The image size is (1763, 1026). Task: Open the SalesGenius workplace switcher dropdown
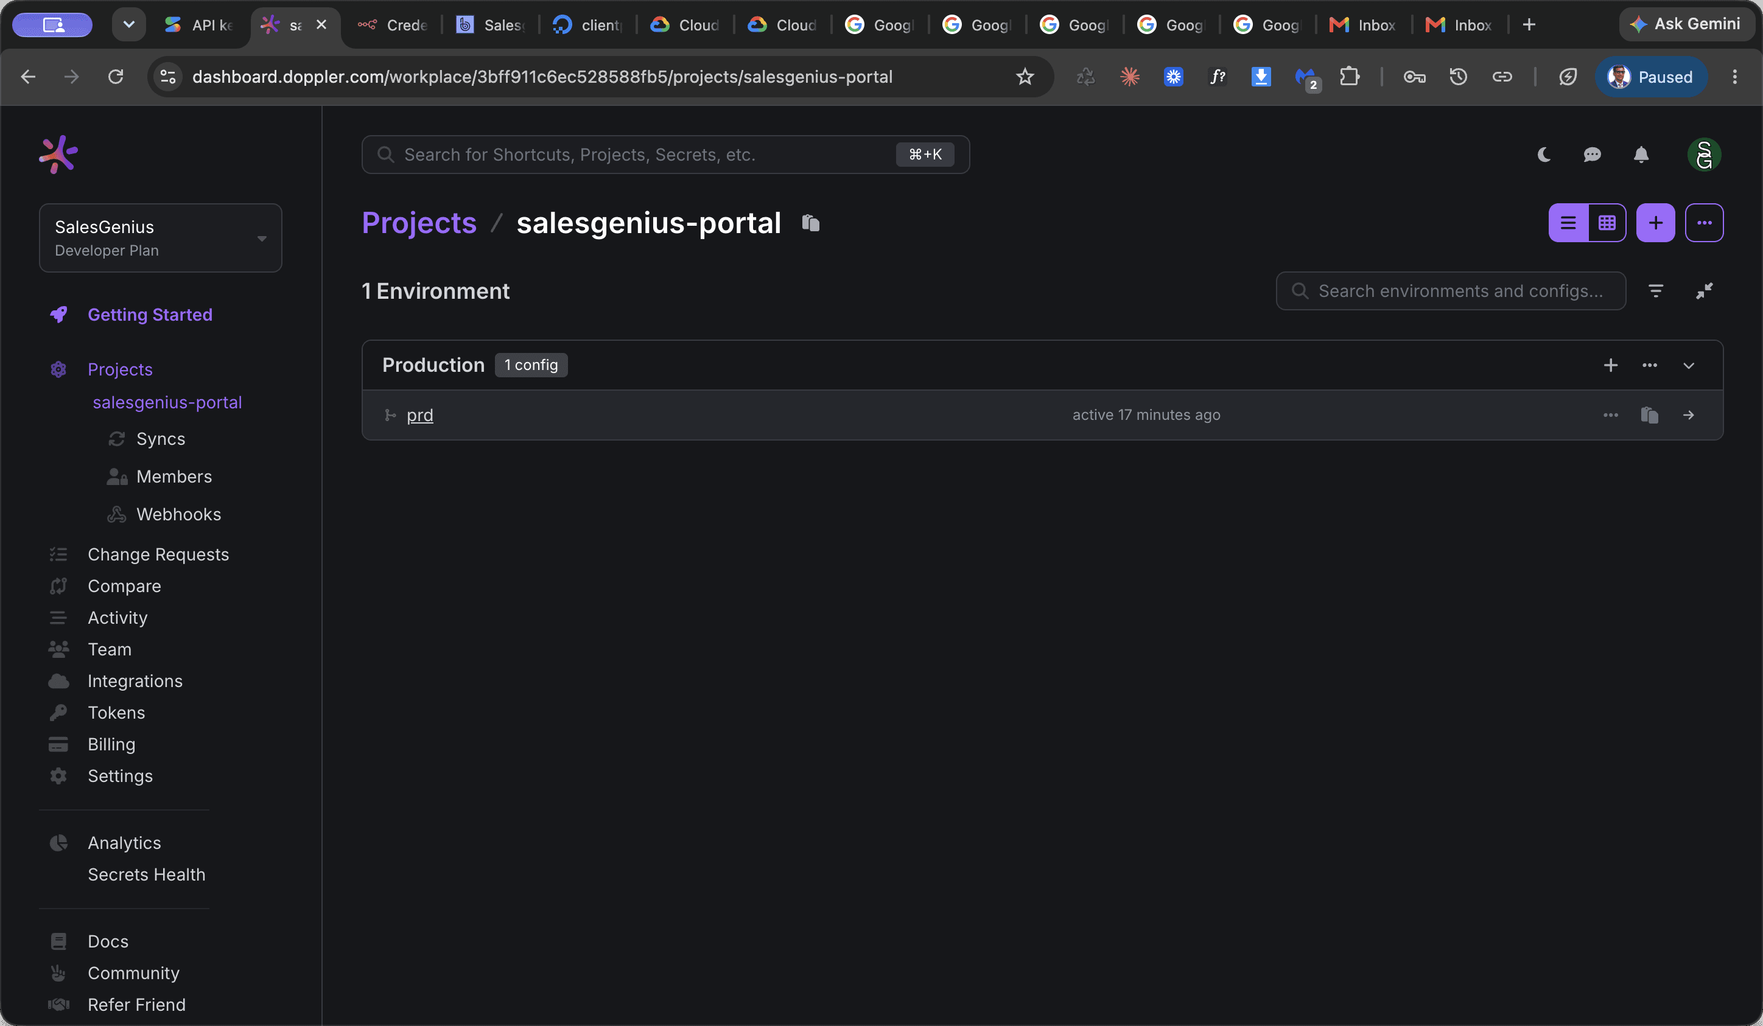click(161, 238)
